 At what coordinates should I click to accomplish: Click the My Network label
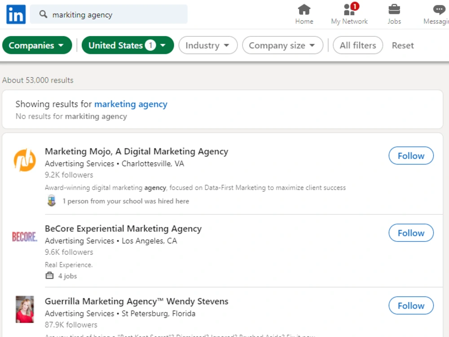click(349, 22)
